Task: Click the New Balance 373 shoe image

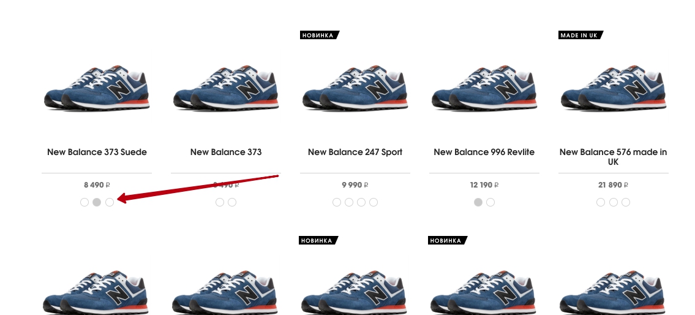Action: 225,88
